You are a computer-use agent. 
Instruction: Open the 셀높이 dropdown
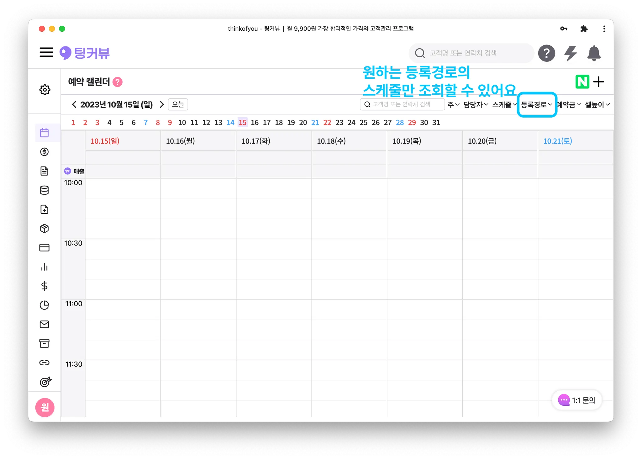click(x=597, y=105)
